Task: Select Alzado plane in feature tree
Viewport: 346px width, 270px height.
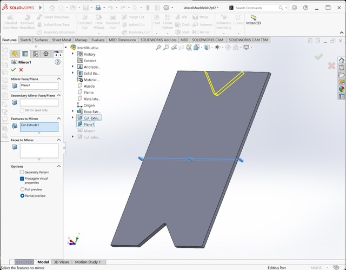Action: pos(86,86)
